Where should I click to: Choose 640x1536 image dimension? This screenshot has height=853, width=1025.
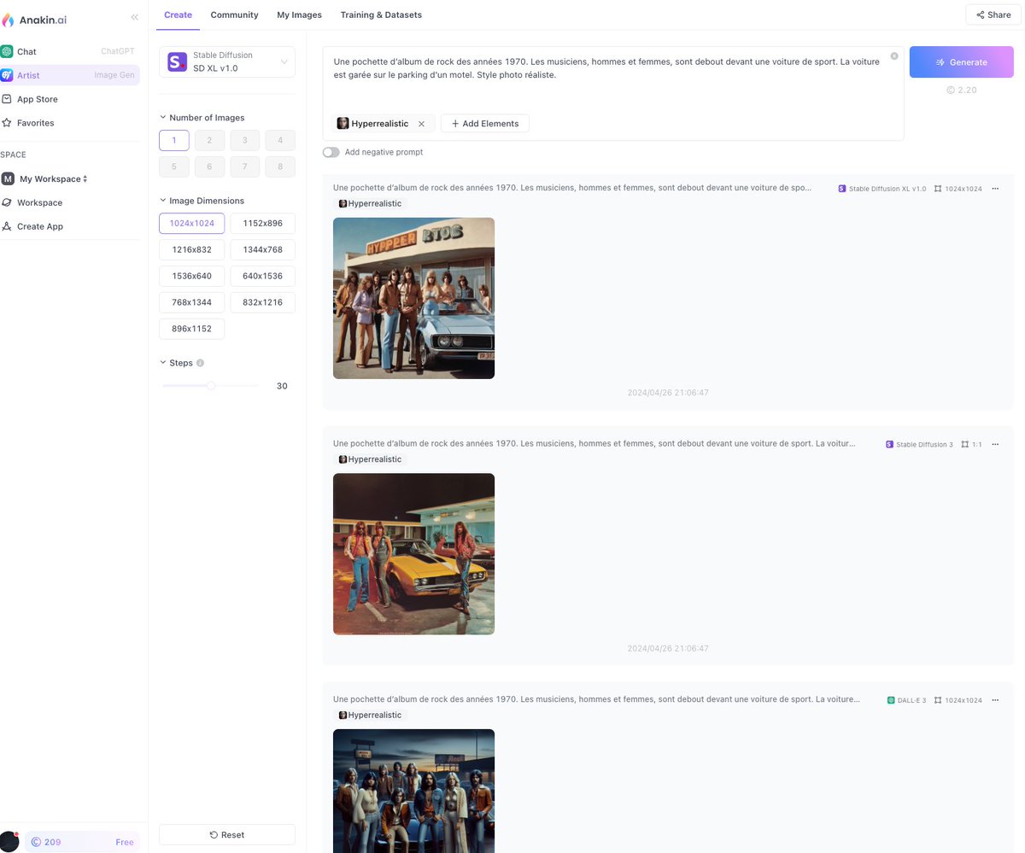(262, 276)
